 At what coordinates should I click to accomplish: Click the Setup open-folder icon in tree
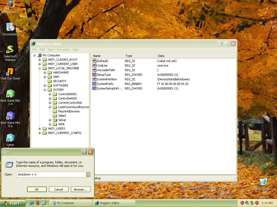click(x=55, y=120)
